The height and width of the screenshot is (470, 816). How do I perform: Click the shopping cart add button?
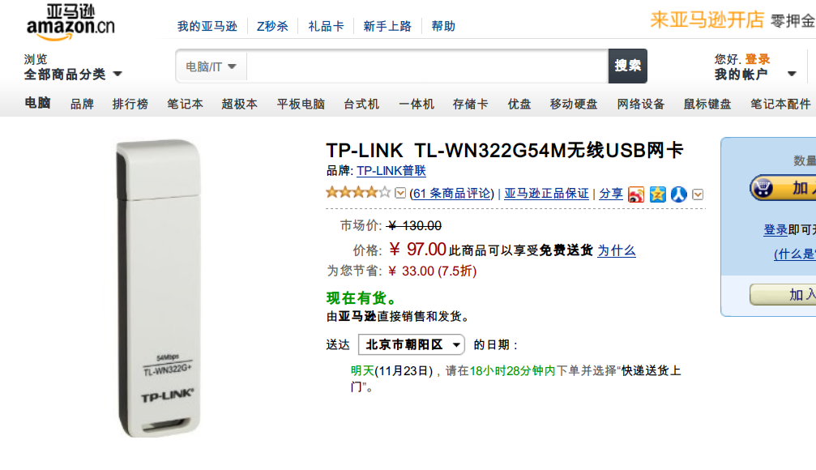click(x=783, y=188)
